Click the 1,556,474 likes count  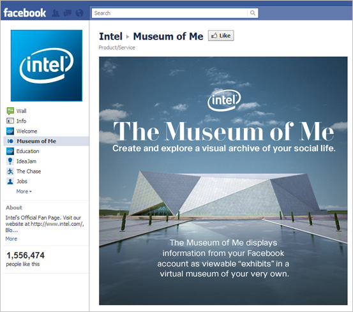click(26, 255)
